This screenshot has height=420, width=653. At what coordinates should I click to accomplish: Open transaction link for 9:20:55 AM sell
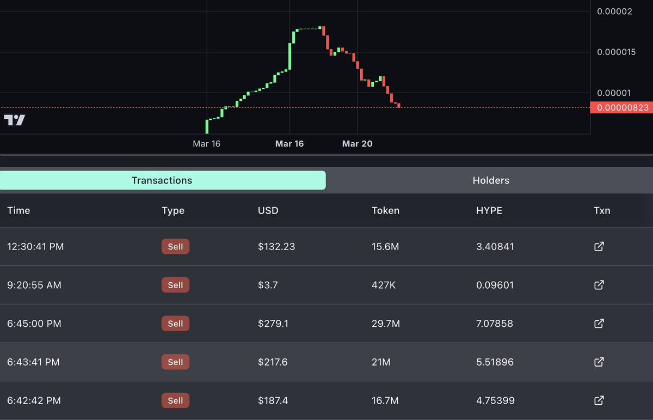coord(599,285)
